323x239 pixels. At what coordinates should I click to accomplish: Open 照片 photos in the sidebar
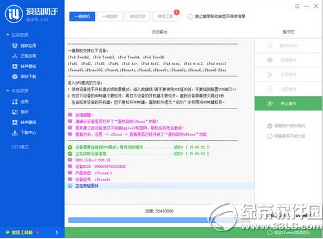coord(21,112)
